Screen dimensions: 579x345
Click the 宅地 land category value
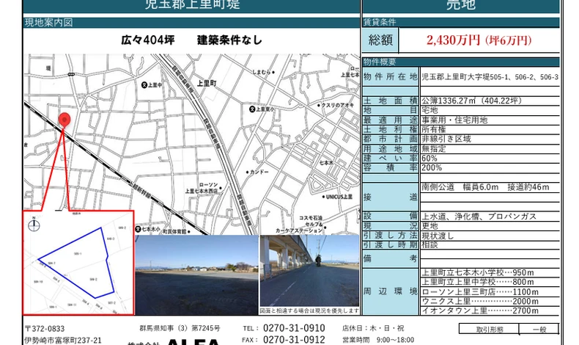[429, 110]
